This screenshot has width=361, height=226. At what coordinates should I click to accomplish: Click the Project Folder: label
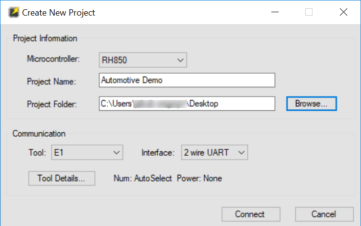pyautogui.click(x=52, y=104)
